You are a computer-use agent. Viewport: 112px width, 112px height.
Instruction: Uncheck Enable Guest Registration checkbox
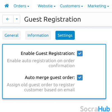(x=80, y=53)
